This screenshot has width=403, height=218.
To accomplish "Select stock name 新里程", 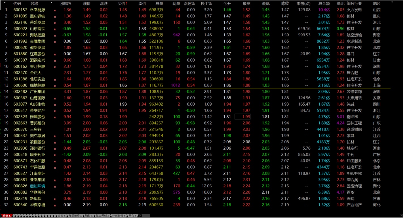I will [x=36, y=198].
